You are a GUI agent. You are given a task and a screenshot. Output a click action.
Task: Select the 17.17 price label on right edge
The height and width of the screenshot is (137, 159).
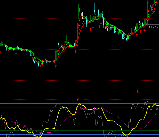pyautogui.click(x=152, y=27)
